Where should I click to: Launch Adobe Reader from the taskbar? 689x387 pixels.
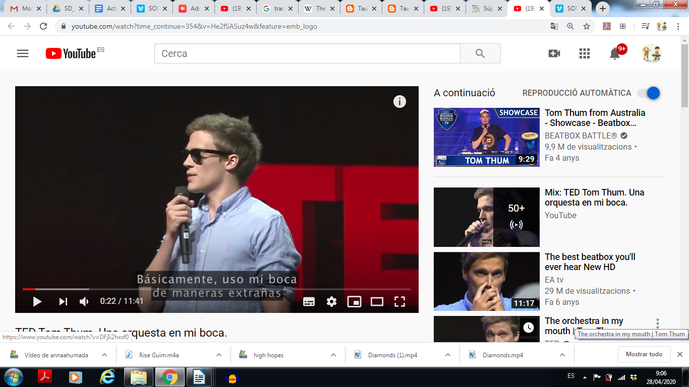pyautogui.click(x=45, y=377)
